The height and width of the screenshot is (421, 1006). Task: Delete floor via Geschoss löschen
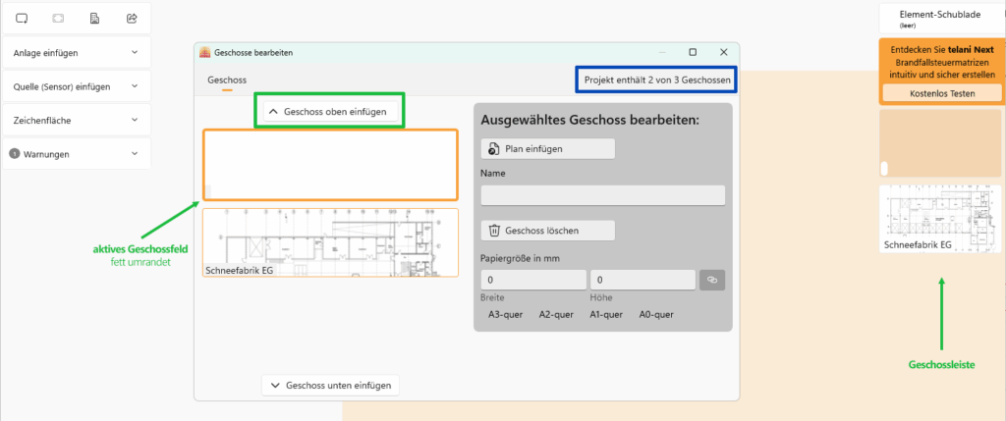[547, 231]
